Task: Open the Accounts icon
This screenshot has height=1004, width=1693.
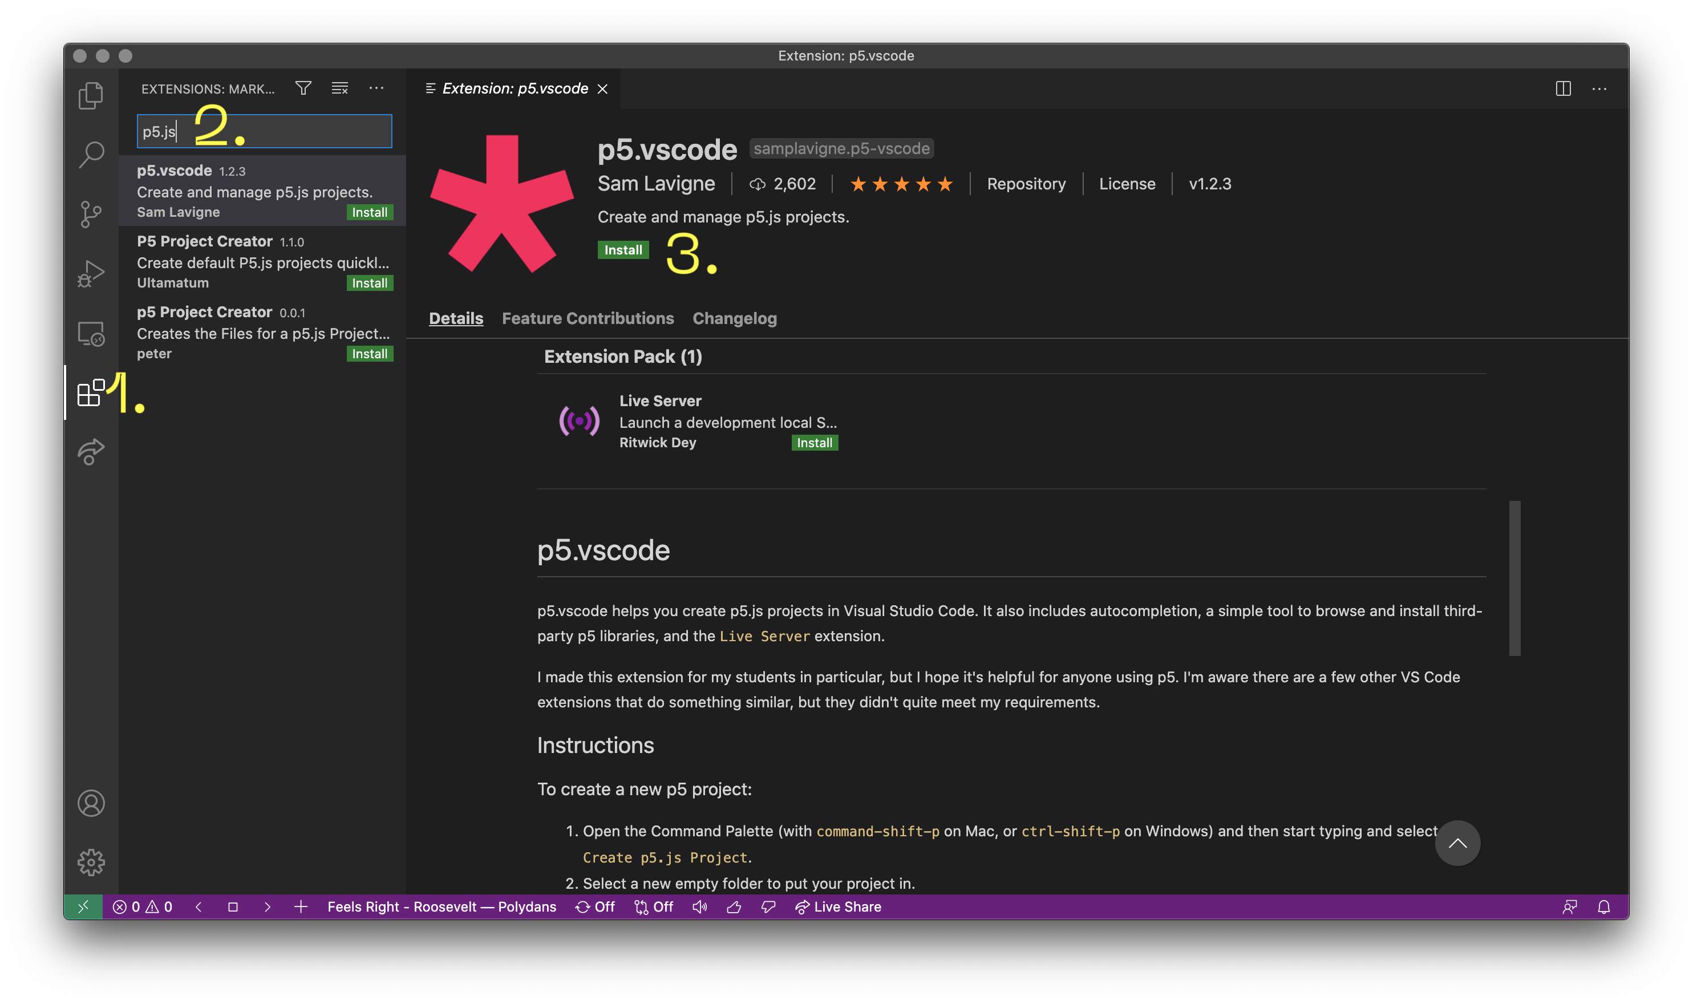Action: (91, 803)
